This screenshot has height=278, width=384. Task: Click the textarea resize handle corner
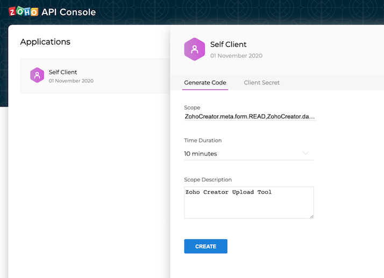tap(311, 216)
